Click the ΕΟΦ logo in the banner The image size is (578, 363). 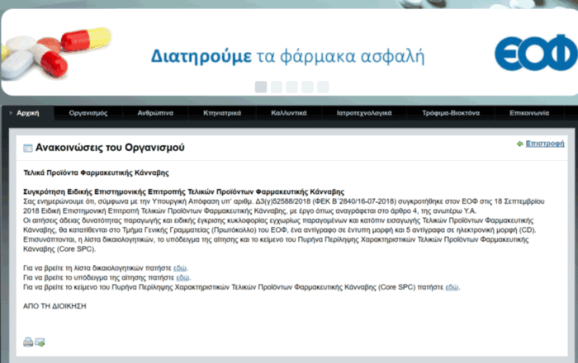click(537, 53)
